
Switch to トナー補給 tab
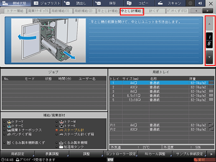coord(15,11)
